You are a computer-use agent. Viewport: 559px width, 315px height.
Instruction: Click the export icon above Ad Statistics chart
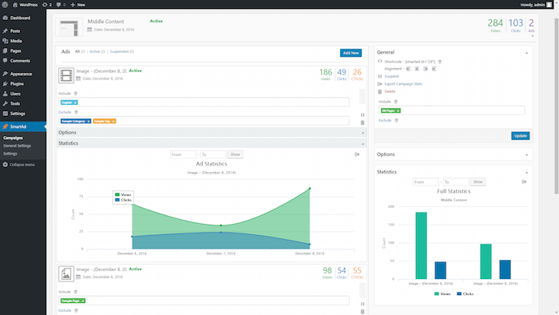pyautogui.click(x=357, y=154)
